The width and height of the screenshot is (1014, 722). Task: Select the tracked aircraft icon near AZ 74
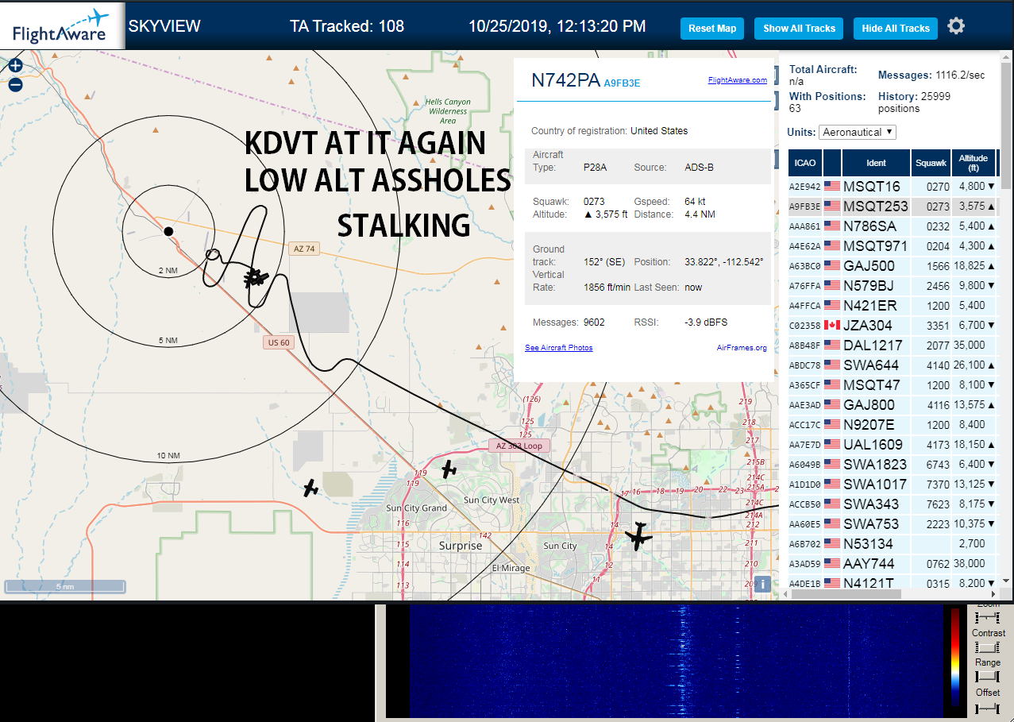coord(256,276)
